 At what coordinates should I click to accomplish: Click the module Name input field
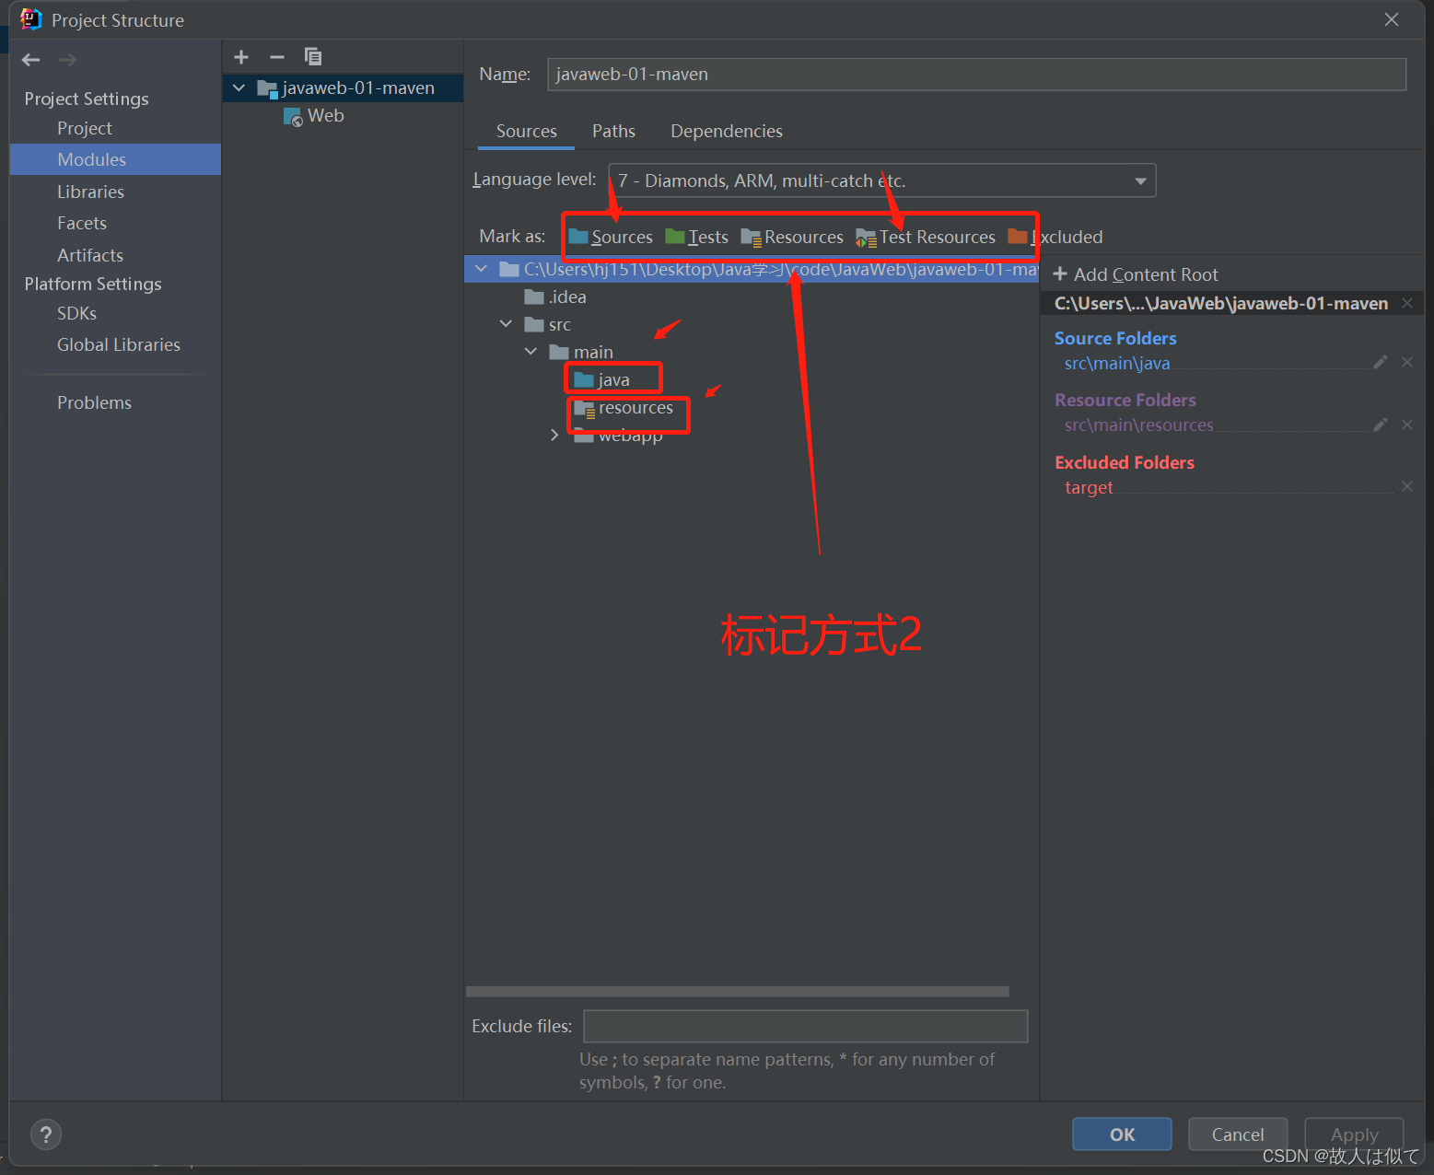coord(976,75)
